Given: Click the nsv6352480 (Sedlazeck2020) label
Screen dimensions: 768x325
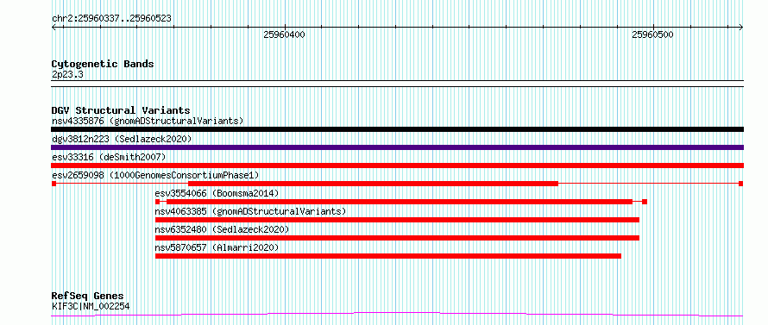Looking at the screenshot, I should [222, 229].
